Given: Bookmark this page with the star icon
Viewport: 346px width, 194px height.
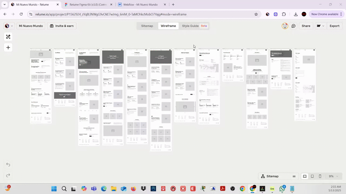Looking at the screenshot, I should tap(256, 14).
